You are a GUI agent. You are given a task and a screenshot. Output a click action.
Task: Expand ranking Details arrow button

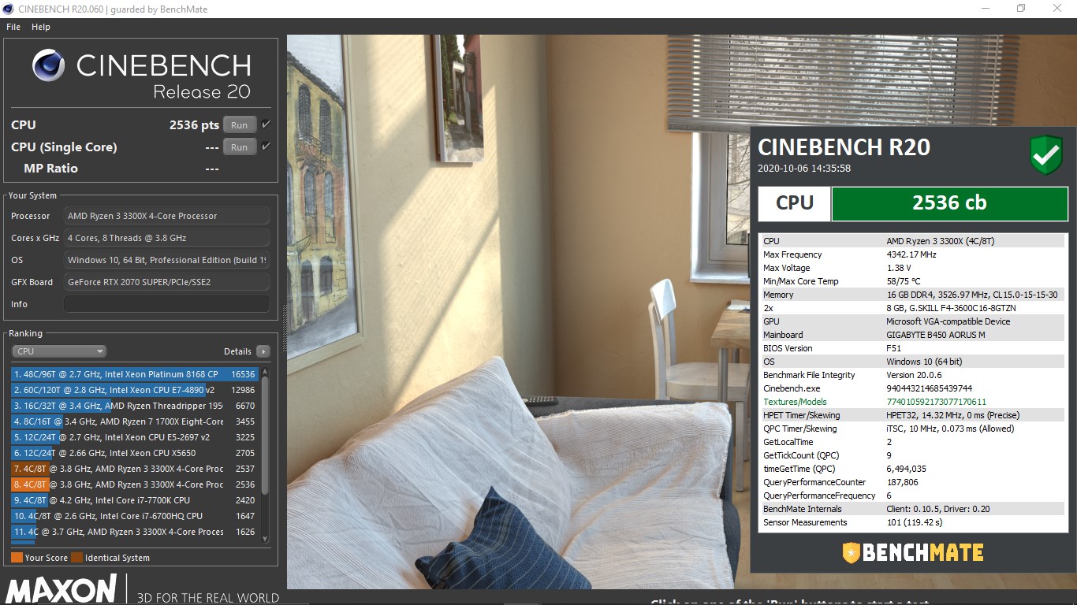click(x=263, y=351)
